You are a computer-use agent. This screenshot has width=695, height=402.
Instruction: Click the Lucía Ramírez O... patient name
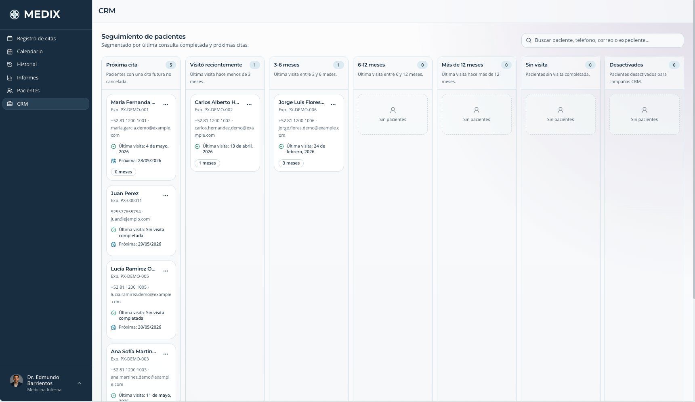133,269
